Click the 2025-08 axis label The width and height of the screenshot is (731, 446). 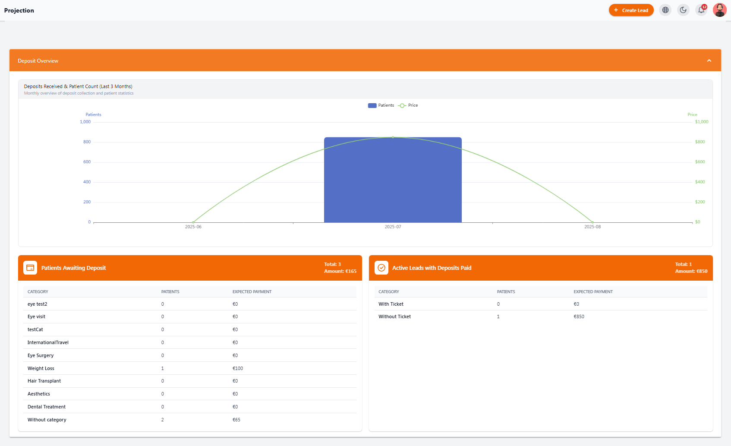pyautogui.click(x=592, y=227)
